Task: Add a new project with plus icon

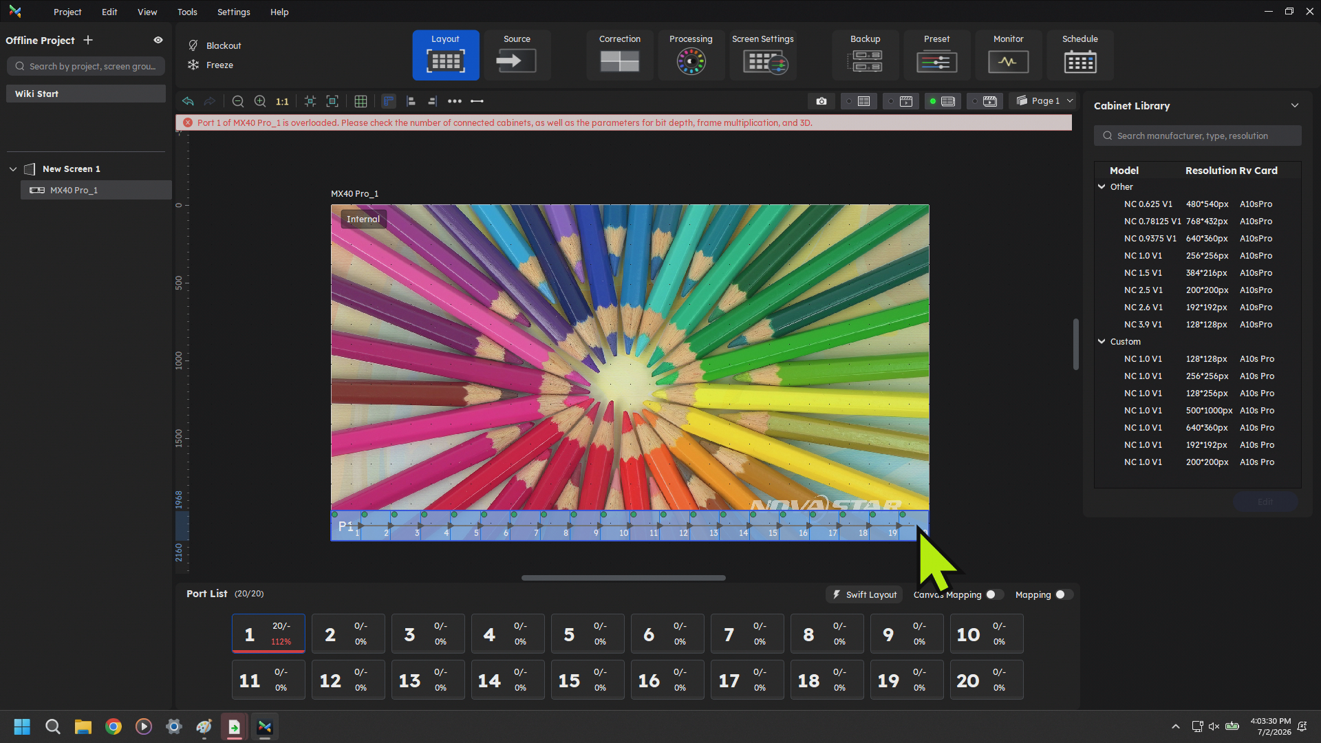Action: point(88,40)
